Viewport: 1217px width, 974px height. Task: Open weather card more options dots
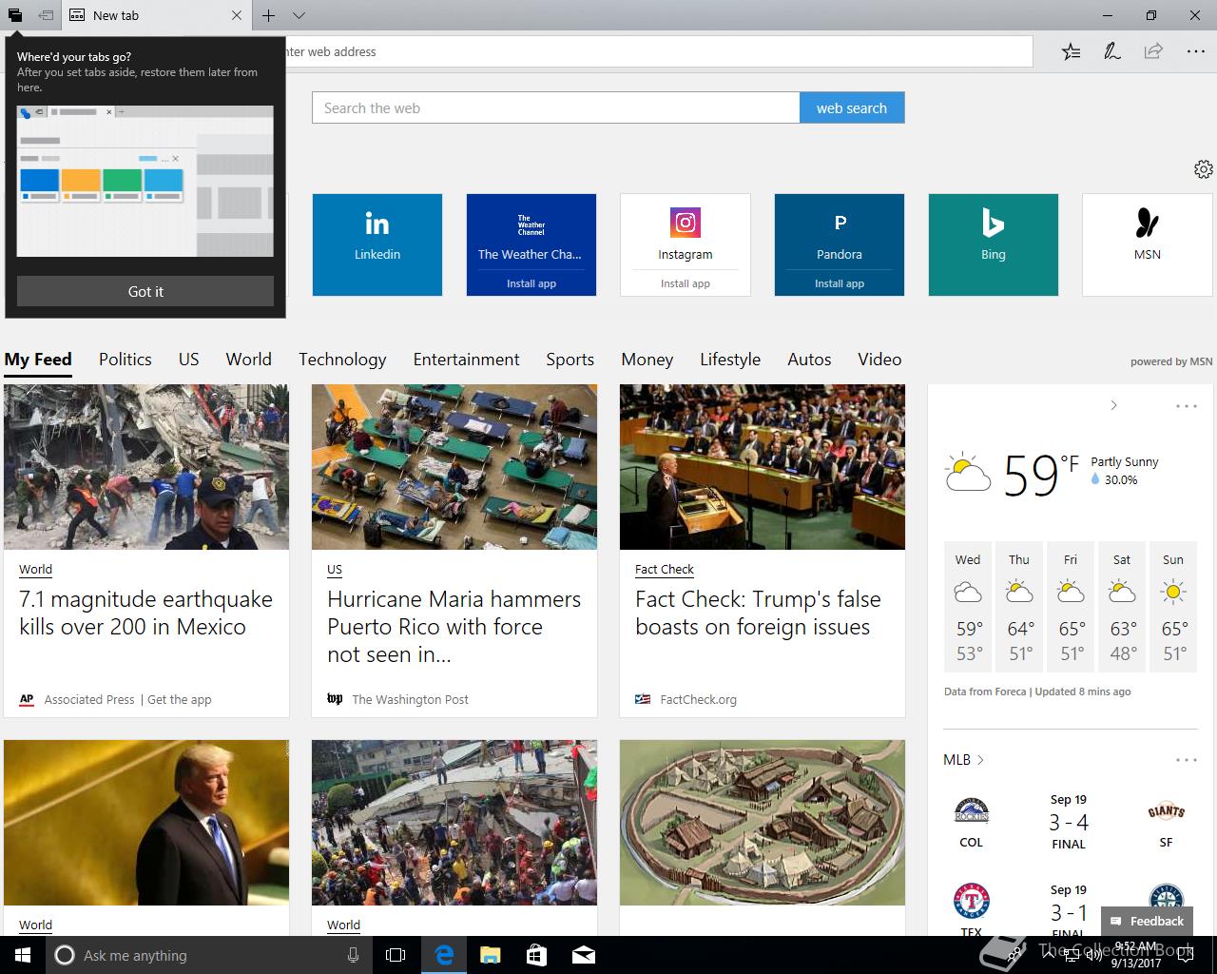coord(1187,406)
